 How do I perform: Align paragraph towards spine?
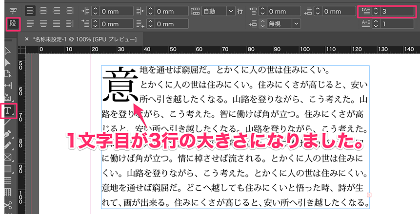[70, 11]
